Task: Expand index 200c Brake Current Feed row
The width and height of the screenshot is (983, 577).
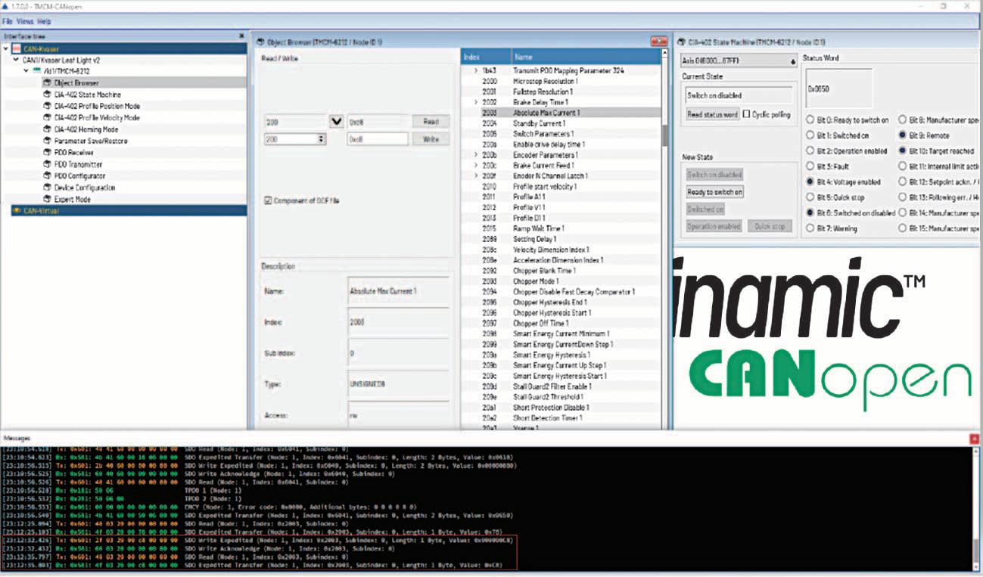Action: 476,166
